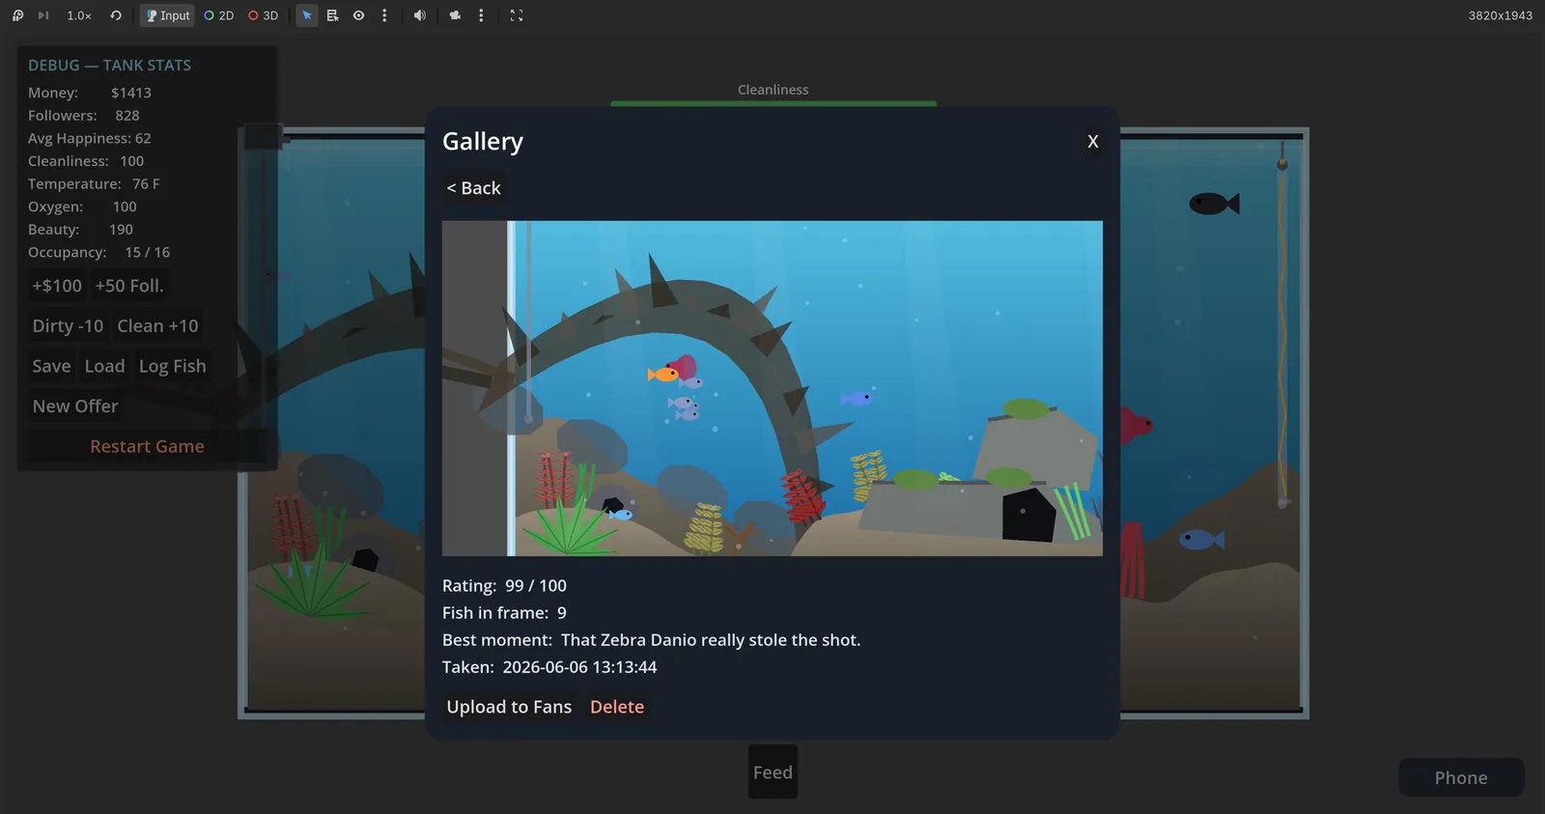
Task: Click the suspend/pause game icon
Action: coord(17,15)
